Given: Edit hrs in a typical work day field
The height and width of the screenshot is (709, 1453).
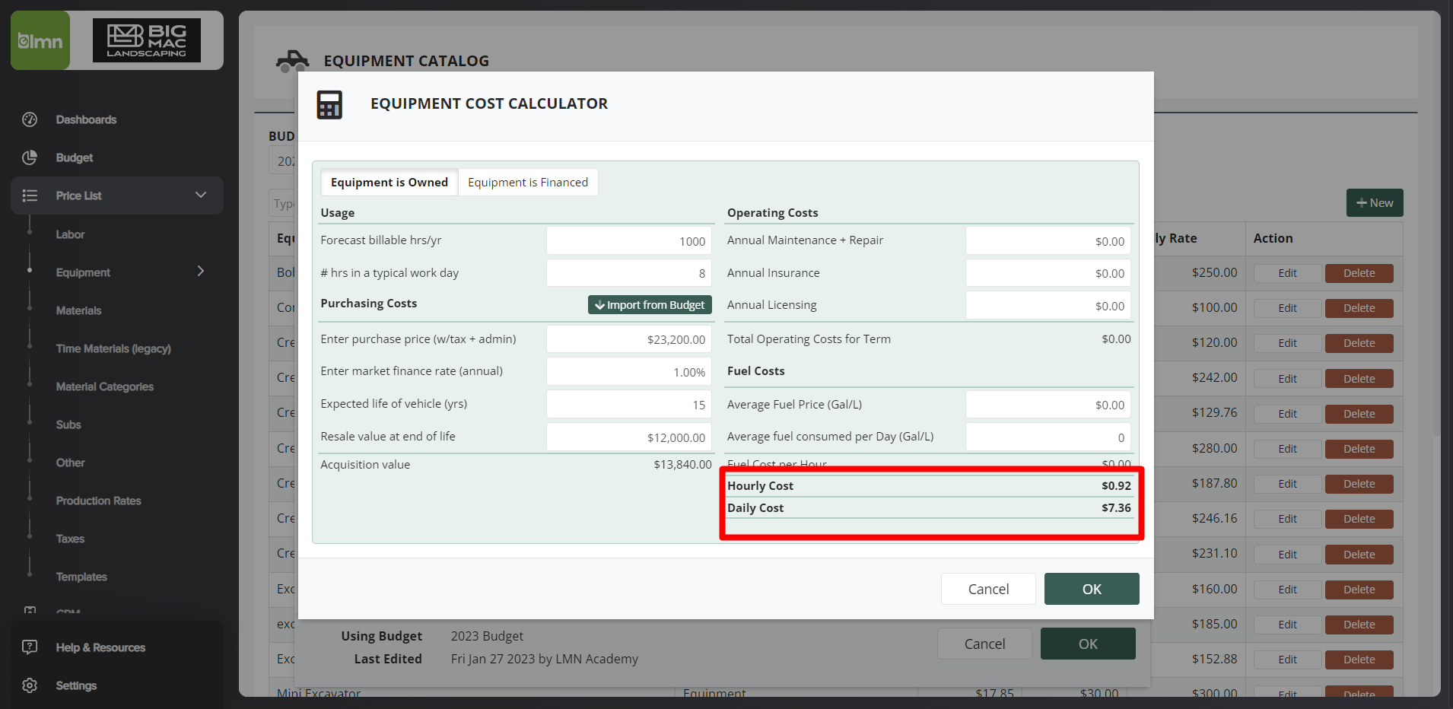Looking at the screenshot, I should [629, 273].
